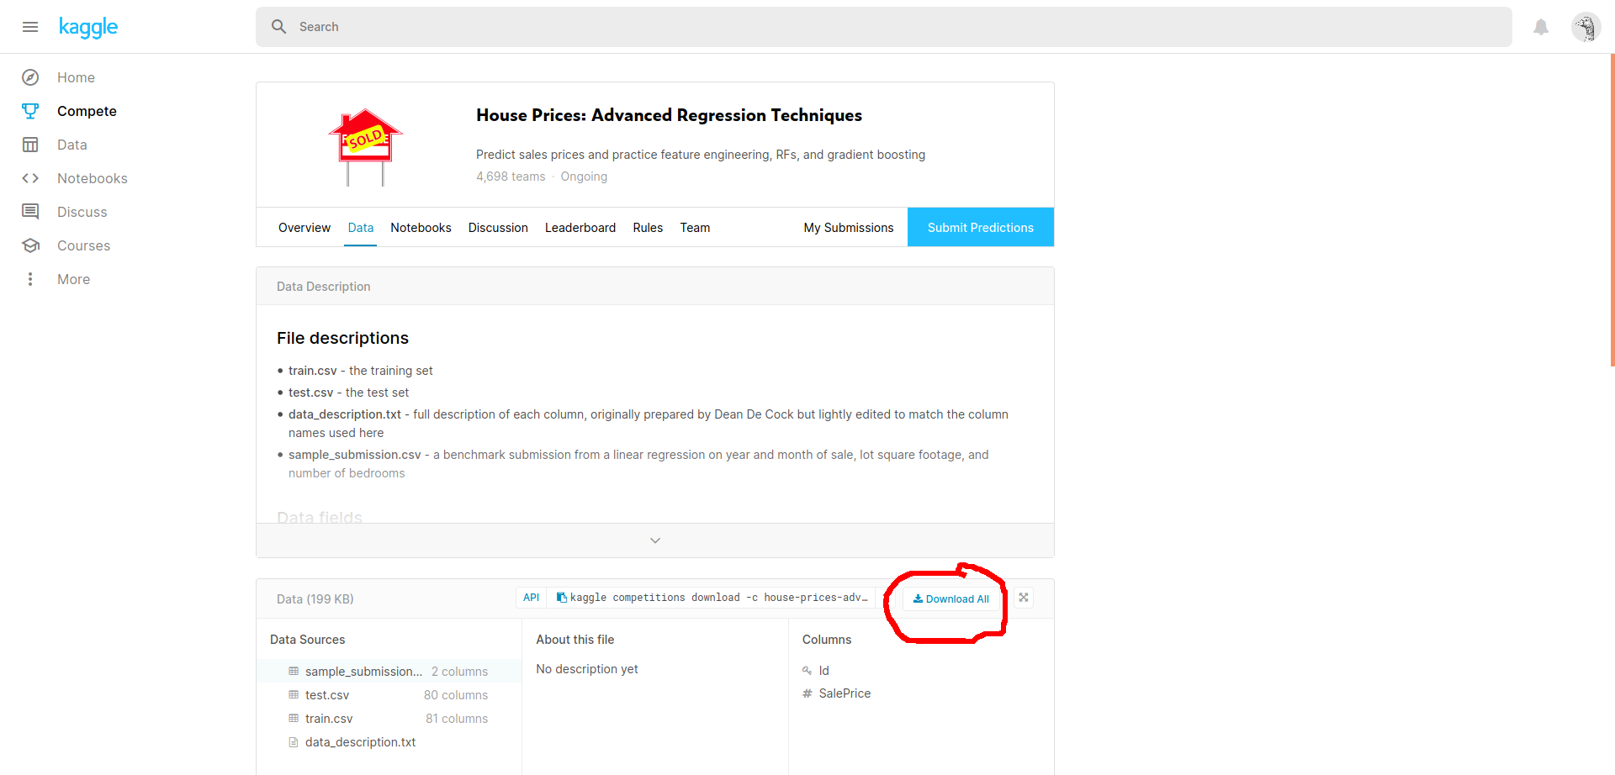1615x775 pixels.
Task: Open Courses in the sidebar
Action: (x=84, y=245)
